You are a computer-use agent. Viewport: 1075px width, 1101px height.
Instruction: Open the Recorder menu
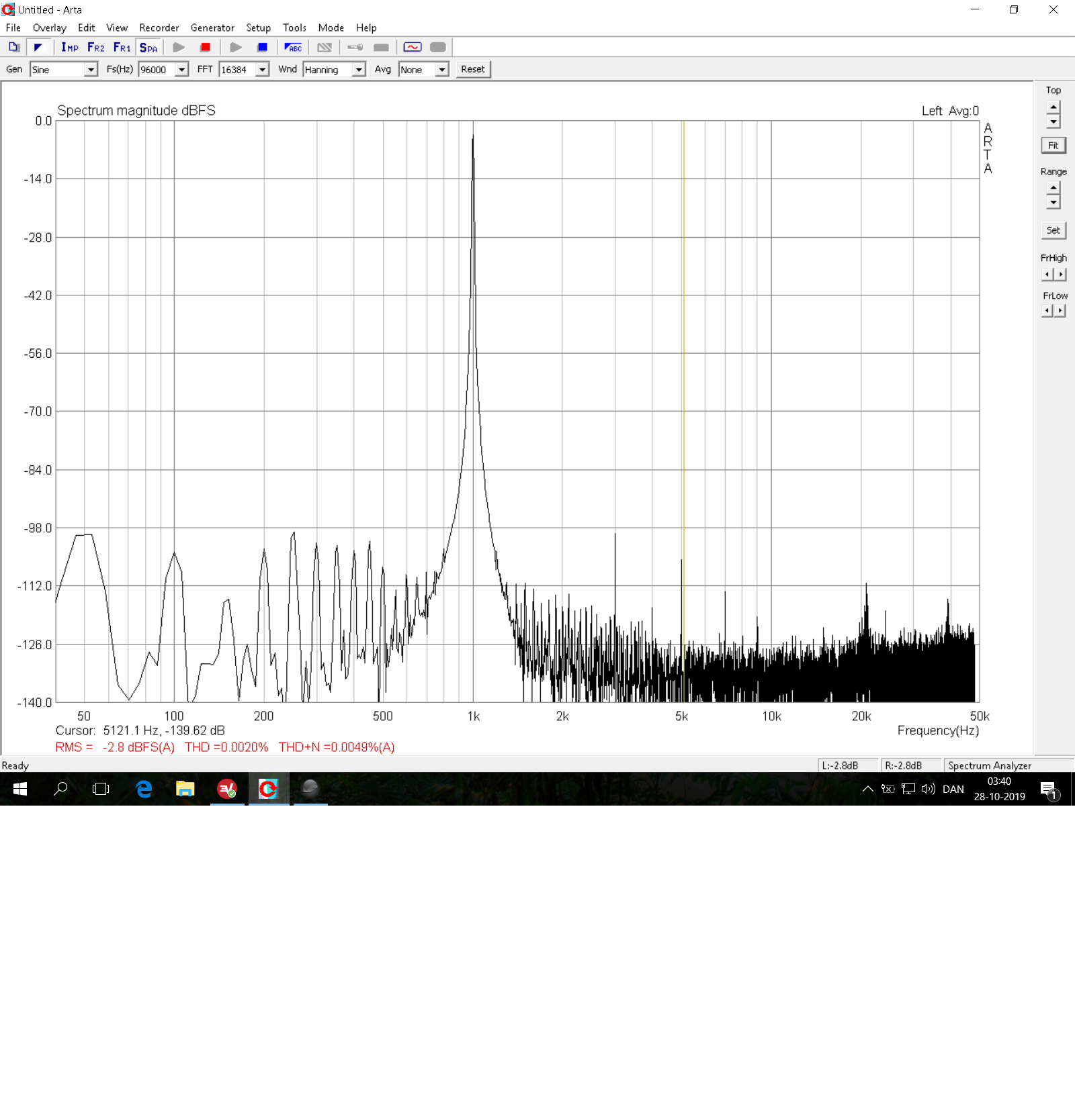159,28
